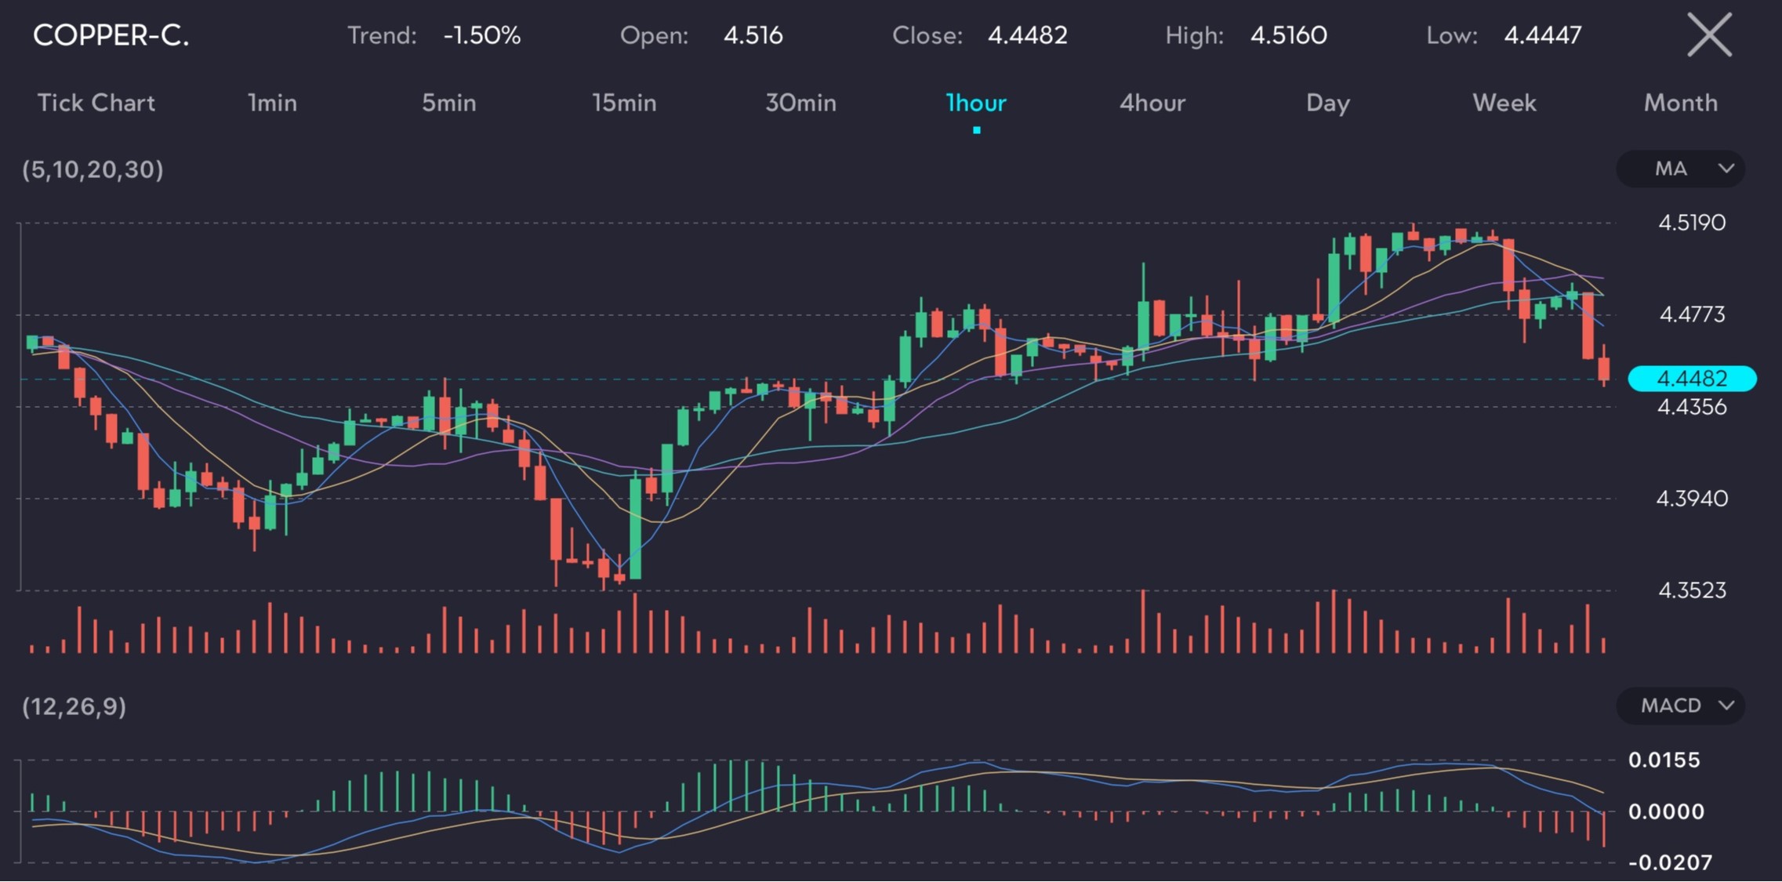Click the MA parameters (5,10,20,30) label
Screen dimensions: 1782x882
(93, 169)
